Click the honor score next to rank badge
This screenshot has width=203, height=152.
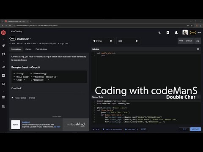199,33
